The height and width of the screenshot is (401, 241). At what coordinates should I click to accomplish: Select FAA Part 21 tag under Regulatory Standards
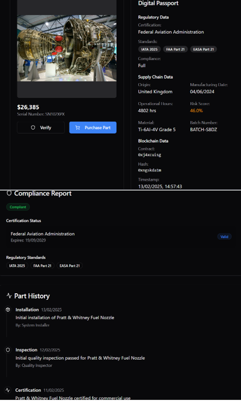pos(42,266)
